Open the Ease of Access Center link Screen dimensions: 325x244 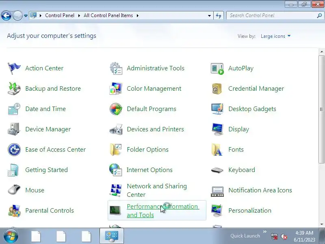(55, 150)
